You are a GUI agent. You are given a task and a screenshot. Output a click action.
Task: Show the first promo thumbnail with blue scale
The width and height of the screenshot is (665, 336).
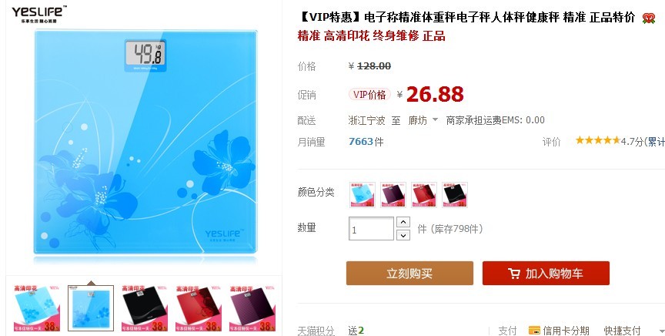(37, 308)
